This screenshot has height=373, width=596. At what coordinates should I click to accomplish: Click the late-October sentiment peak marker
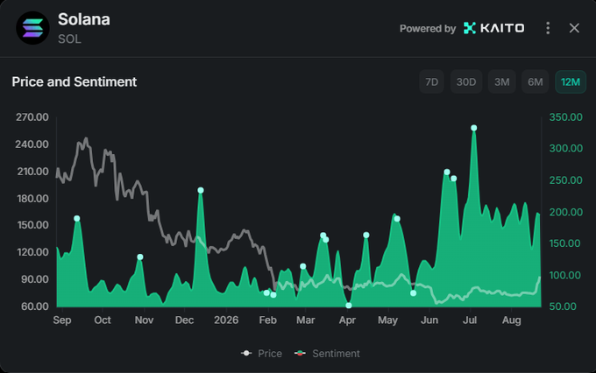tap(140, 257)
